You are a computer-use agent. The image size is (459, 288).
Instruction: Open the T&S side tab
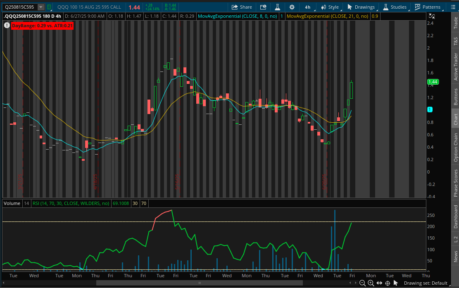pyautogui.click(x=455, y=41)
